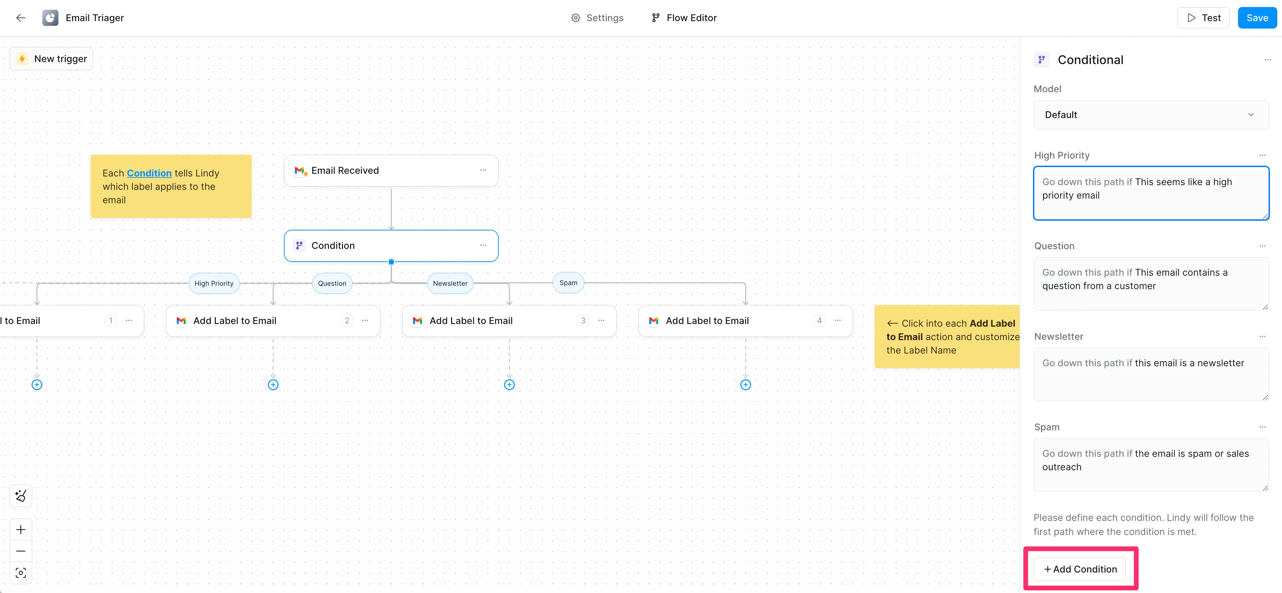Click the magic wand tidy-up icon
This screenshot has height=593, width=1282.
click(20, 495)
